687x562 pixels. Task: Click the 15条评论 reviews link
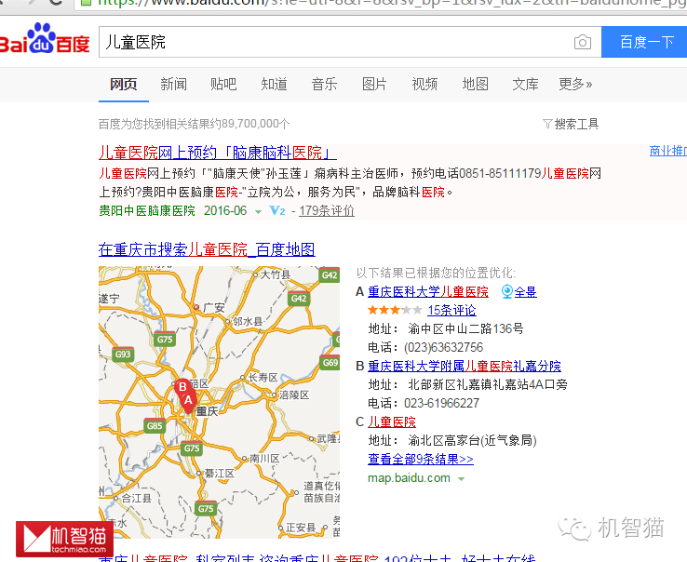(x=451, y=310)
